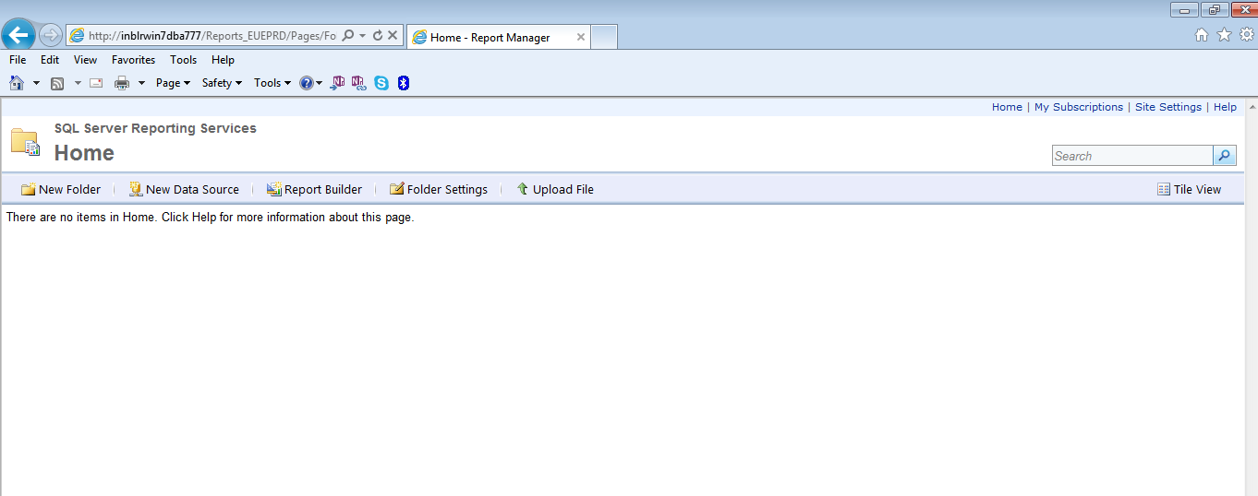Click the search magnifier button beside Search
This screenshot has height=496, width=1258.
[1225, 156]
